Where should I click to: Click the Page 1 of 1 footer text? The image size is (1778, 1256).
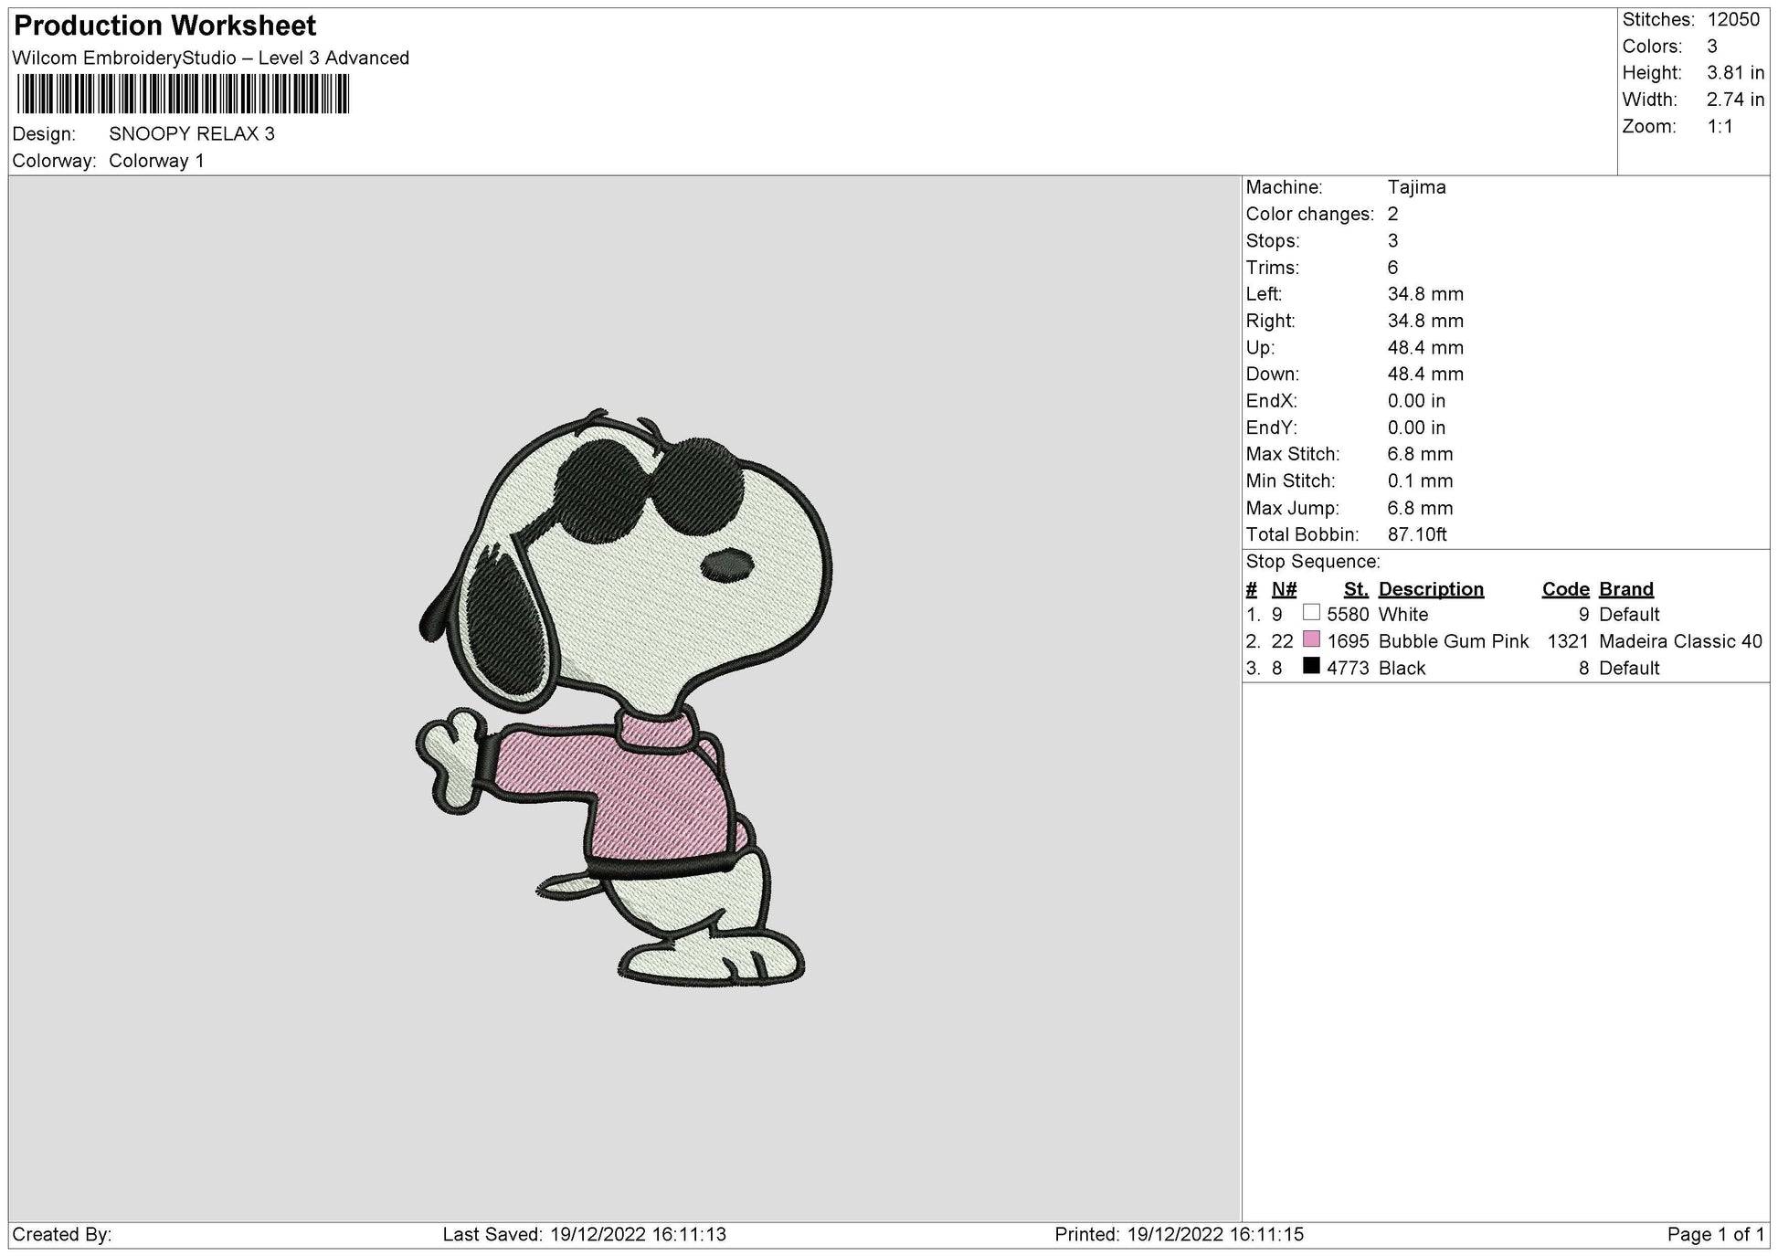[1716, 1235]
